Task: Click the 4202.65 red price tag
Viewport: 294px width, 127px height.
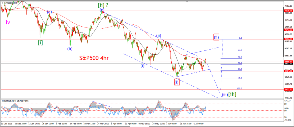Action: click(x=288, y=39)
